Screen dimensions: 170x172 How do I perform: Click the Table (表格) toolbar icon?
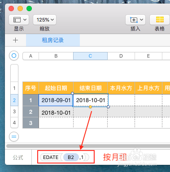tap(160, 20)
